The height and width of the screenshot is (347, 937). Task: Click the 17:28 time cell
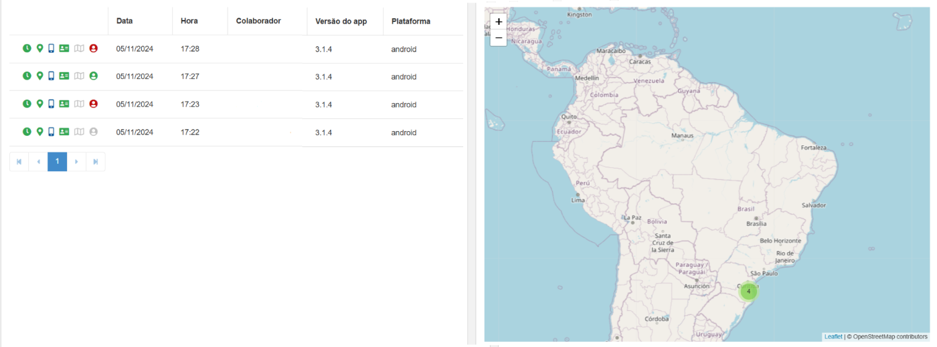point(190,49)
